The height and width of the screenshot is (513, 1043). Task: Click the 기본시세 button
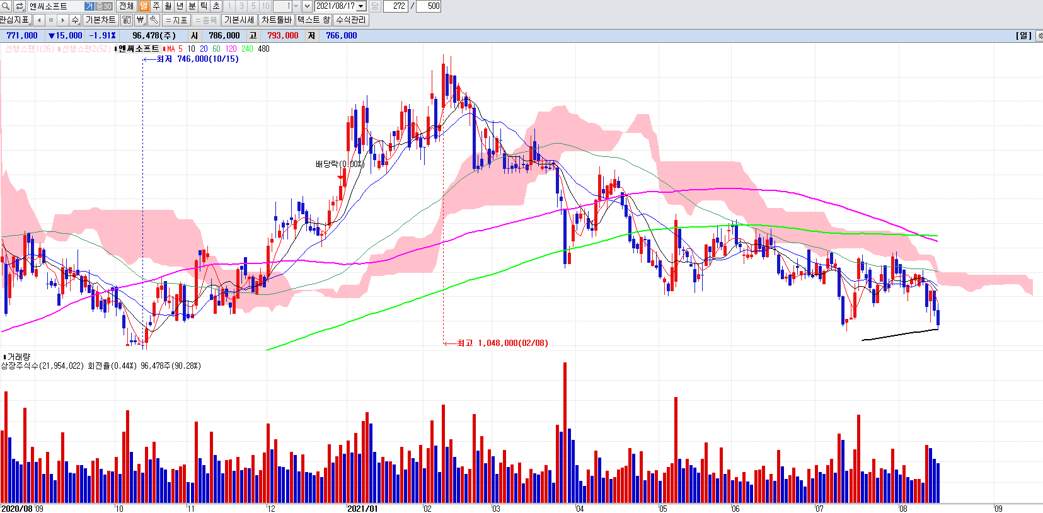[239, 20]
